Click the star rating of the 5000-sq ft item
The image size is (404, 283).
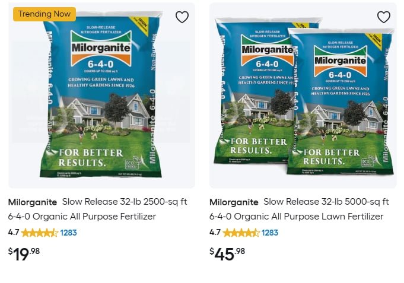(x=241, y=233)
